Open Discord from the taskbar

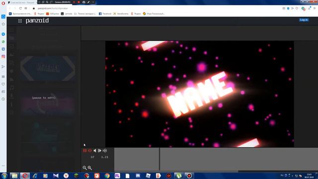coord(138,176)
